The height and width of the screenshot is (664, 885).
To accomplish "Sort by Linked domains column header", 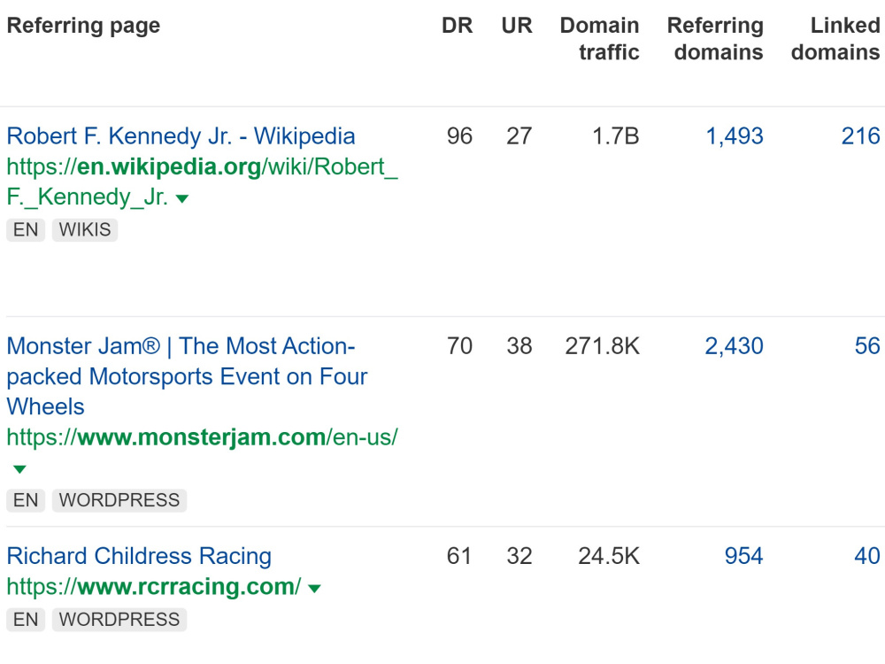I will [835, 38].
